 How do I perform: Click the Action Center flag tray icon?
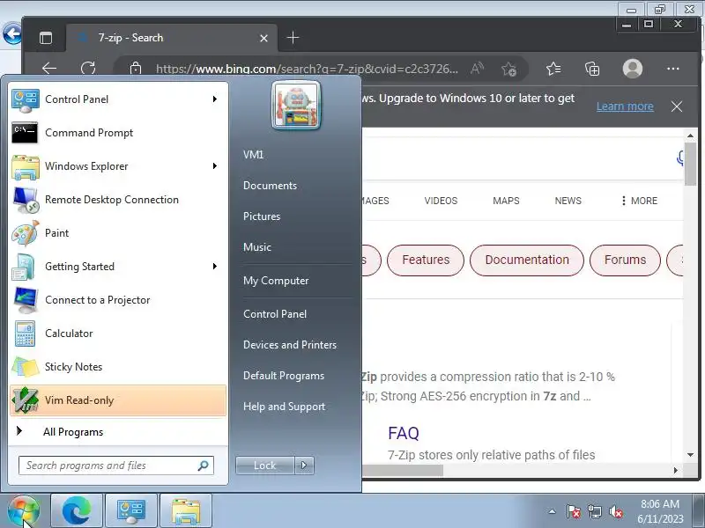tap(574, 511)
